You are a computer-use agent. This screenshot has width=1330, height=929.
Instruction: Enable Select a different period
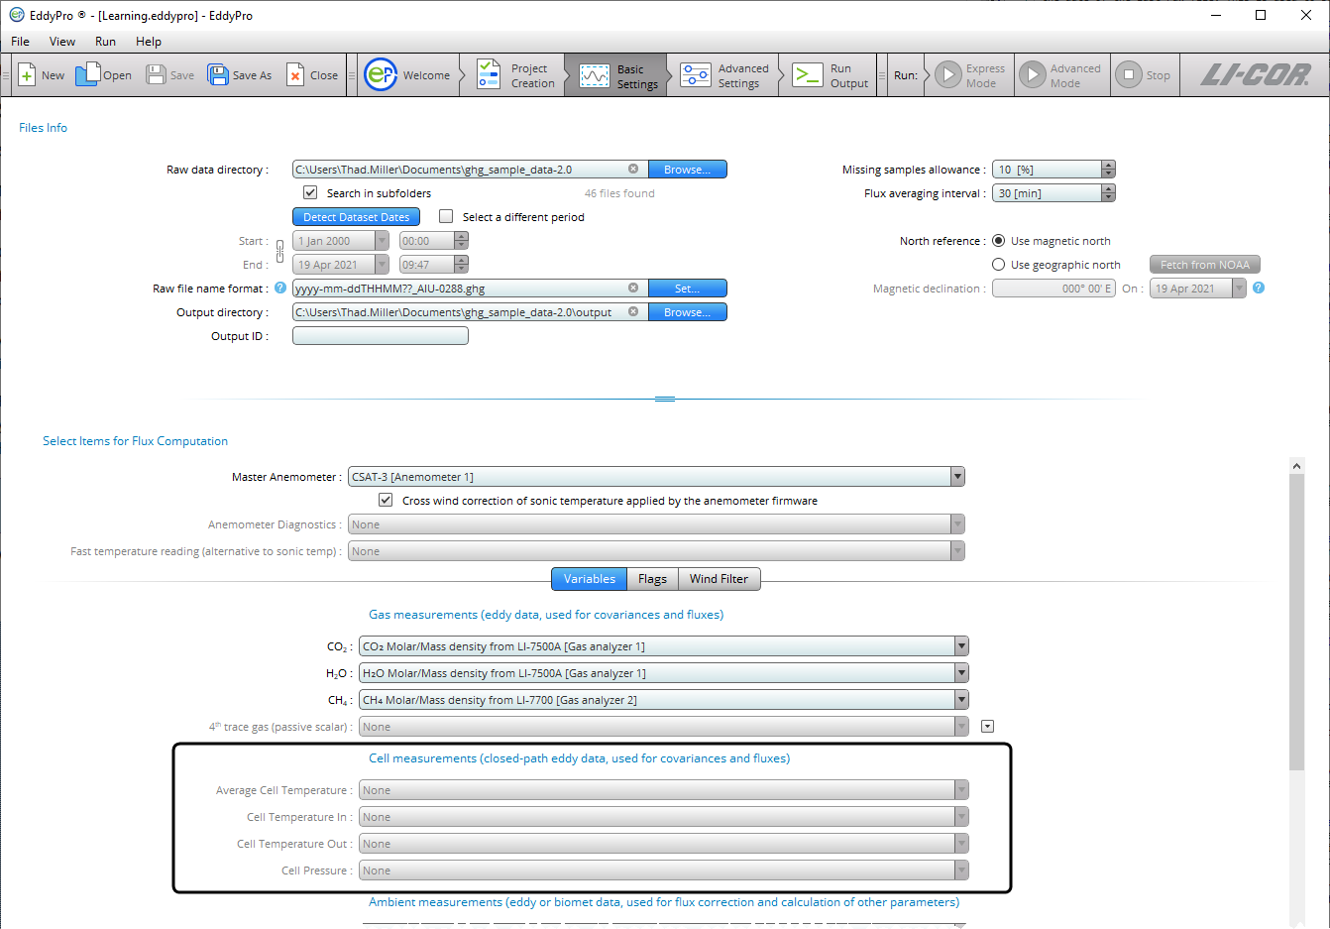[x=446, y=217]
